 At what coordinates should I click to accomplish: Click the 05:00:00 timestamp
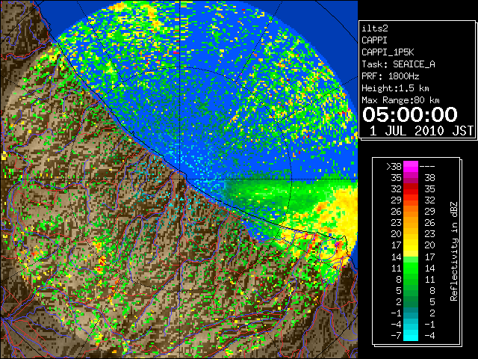click(x=410, y=114)
